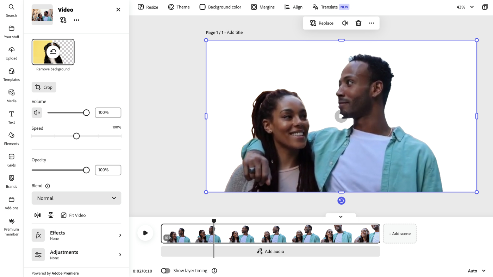Close the Video panel
The width and height of the screenshot is (493, 277).
pos(118,9)
